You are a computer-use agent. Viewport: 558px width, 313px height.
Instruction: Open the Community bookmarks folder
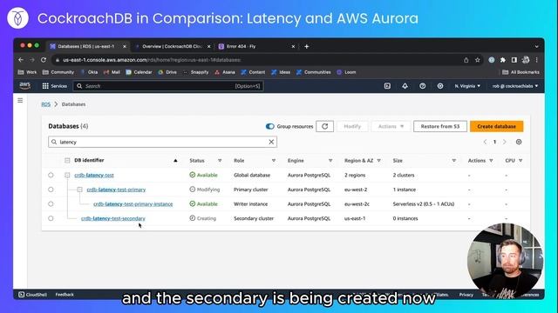(58, 72)
